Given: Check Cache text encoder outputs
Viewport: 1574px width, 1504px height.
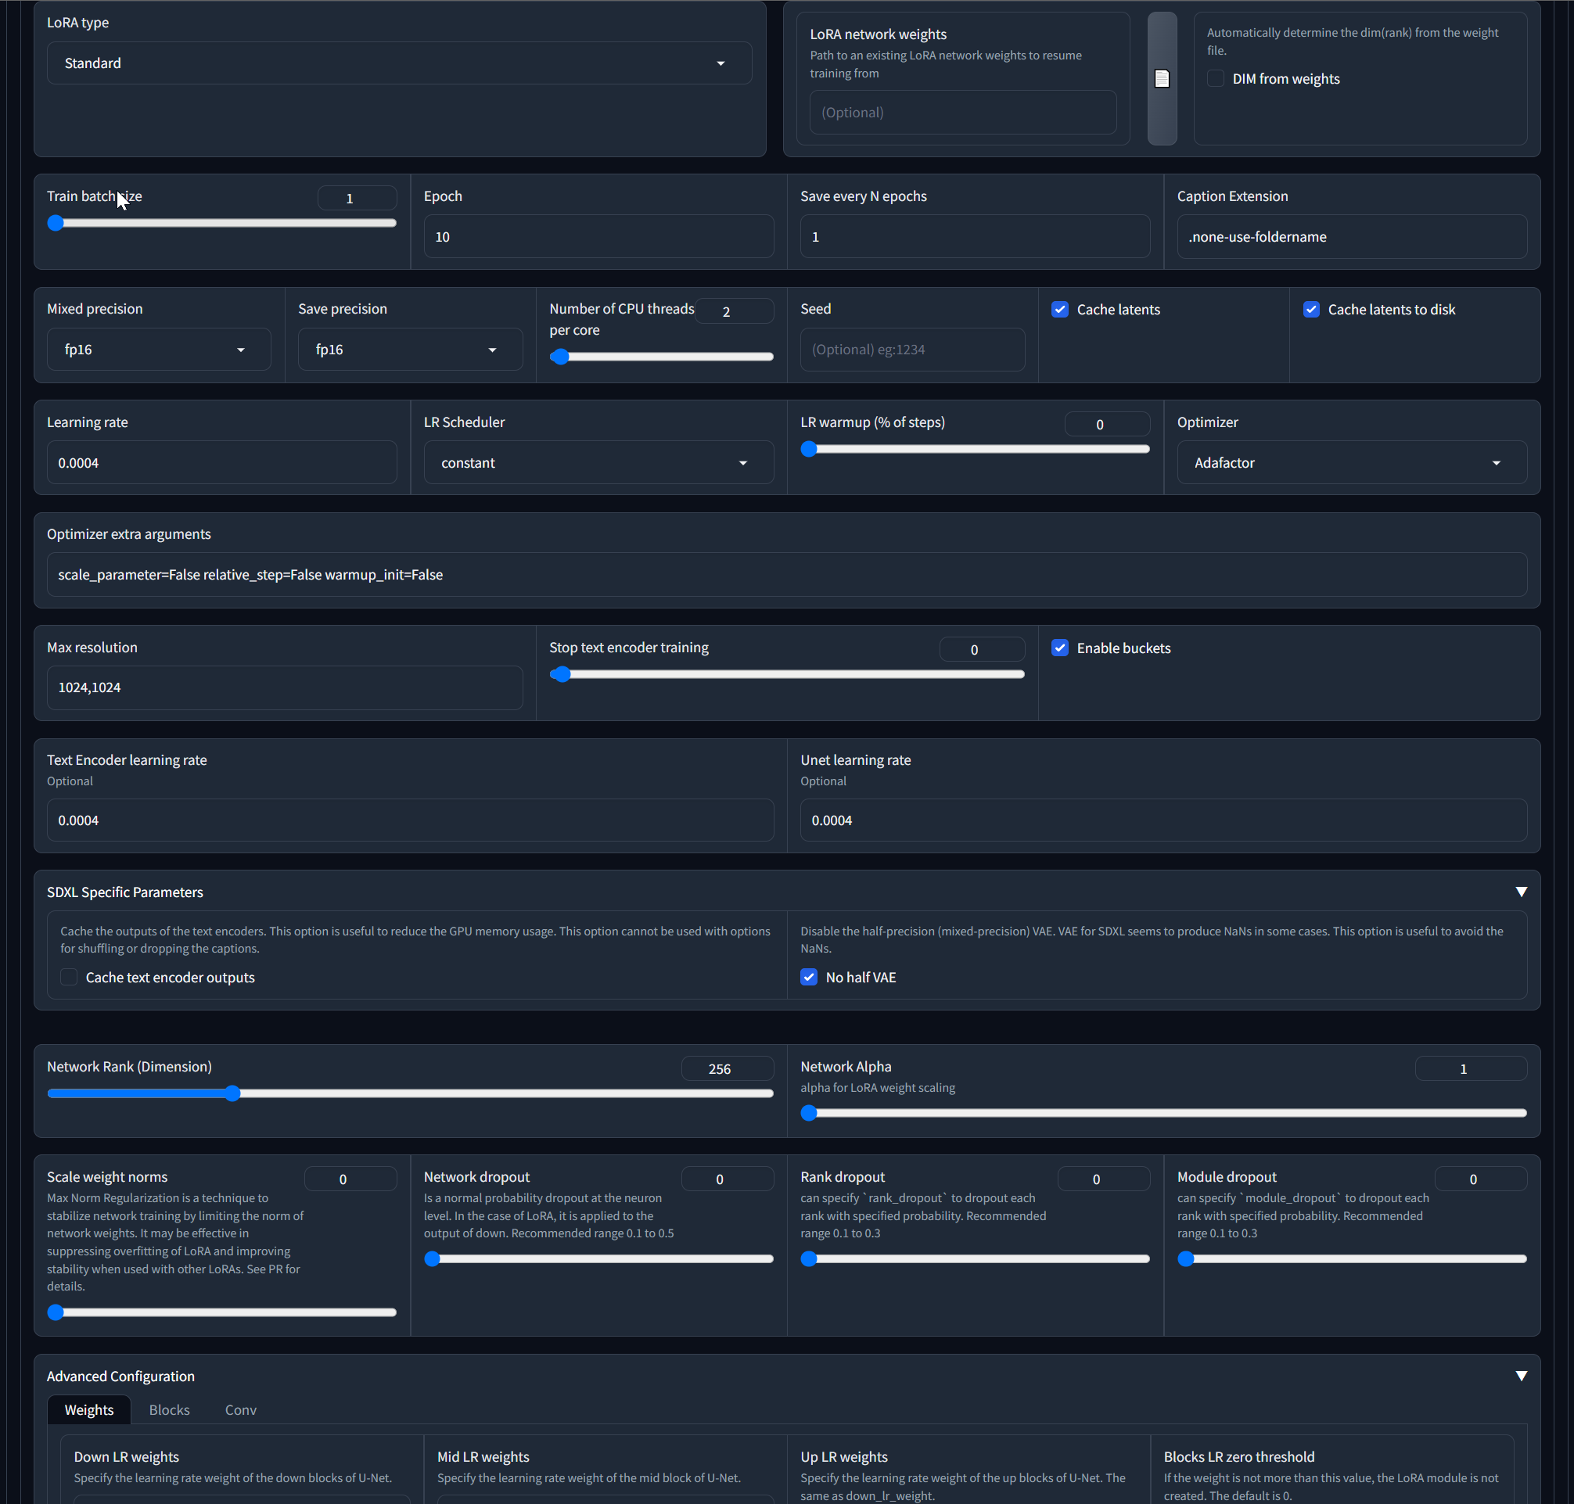Looking at the screenshot, I should (x=70, y=978).
